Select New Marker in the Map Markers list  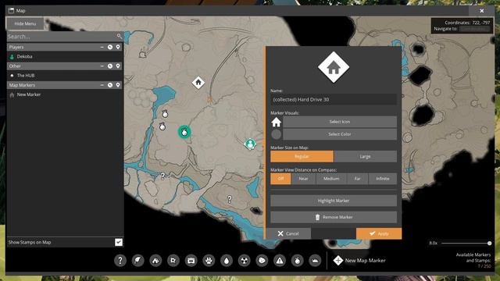click(65, 94)
